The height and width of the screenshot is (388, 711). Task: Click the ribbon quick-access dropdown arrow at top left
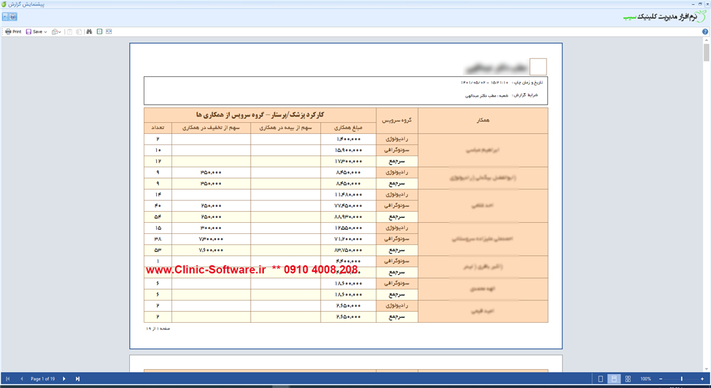(x=5, y=17)
